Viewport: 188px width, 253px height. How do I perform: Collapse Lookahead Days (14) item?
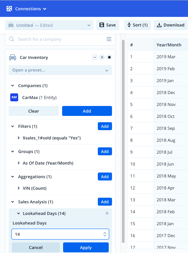tap(19, 214)
